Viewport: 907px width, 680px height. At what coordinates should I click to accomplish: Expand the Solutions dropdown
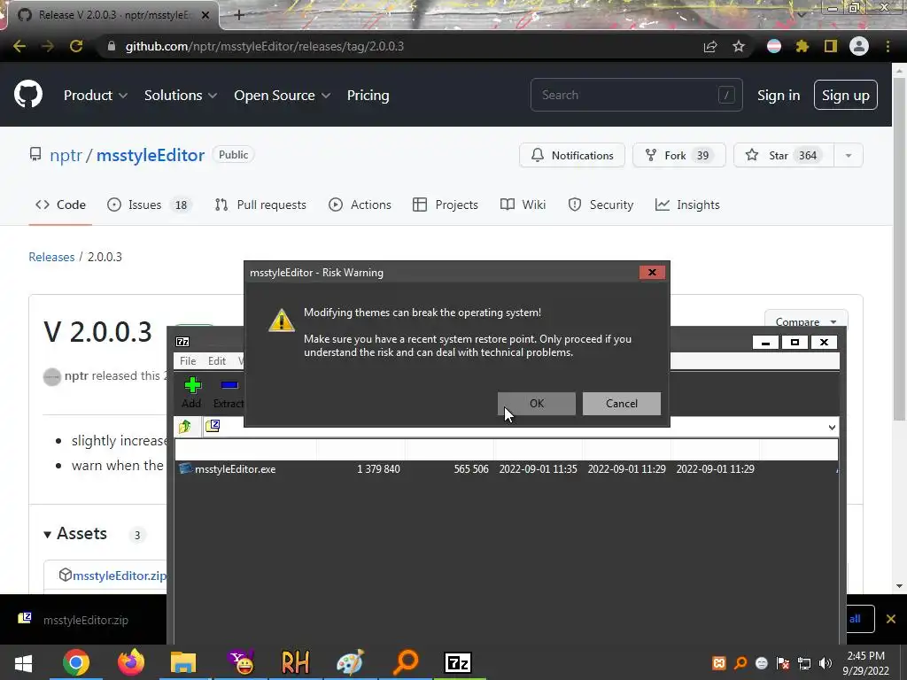click(181, 96)
